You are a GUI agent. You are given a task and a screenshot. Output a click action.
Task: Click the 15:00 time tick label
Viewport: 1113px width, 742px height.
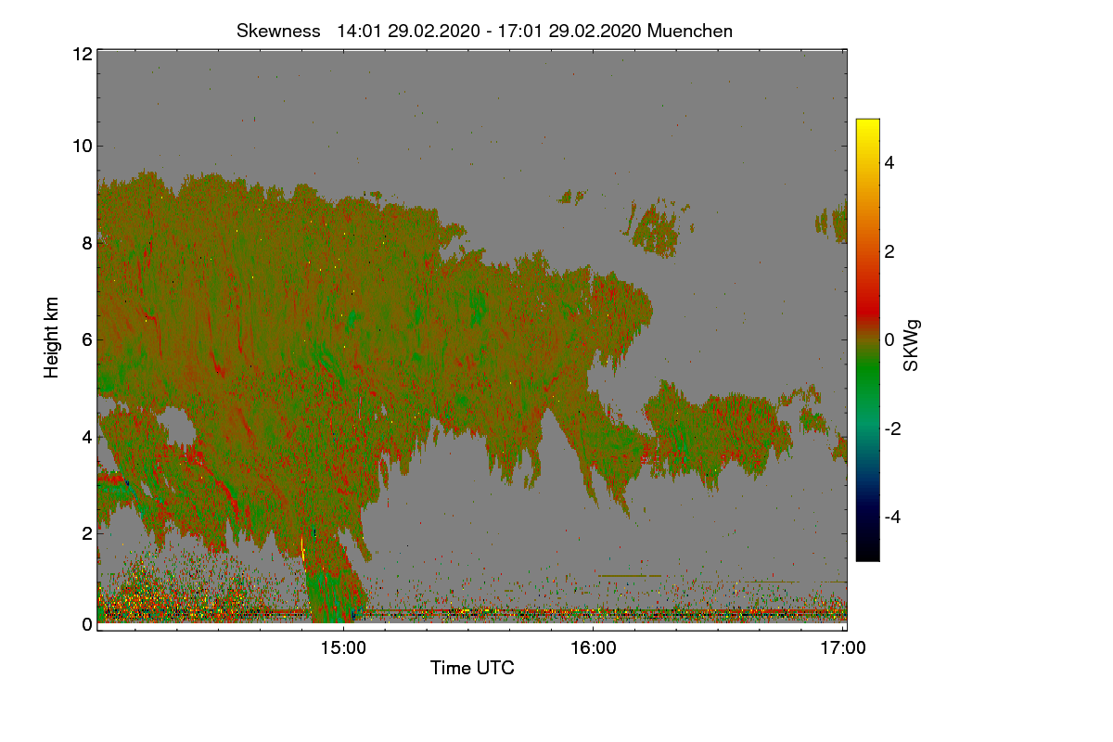pos(343,649)
